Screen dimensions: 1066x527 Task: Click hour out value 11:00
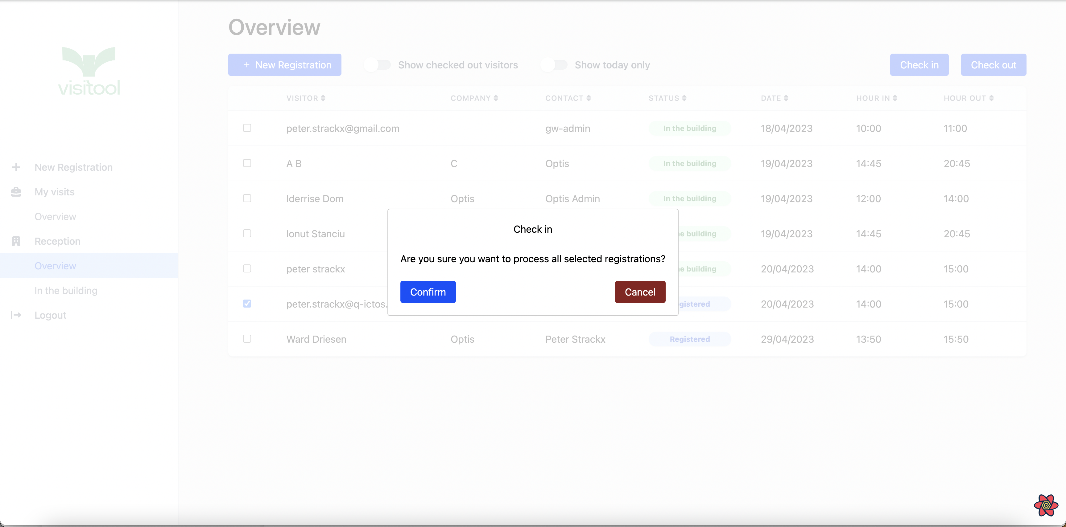pos(955,129)
